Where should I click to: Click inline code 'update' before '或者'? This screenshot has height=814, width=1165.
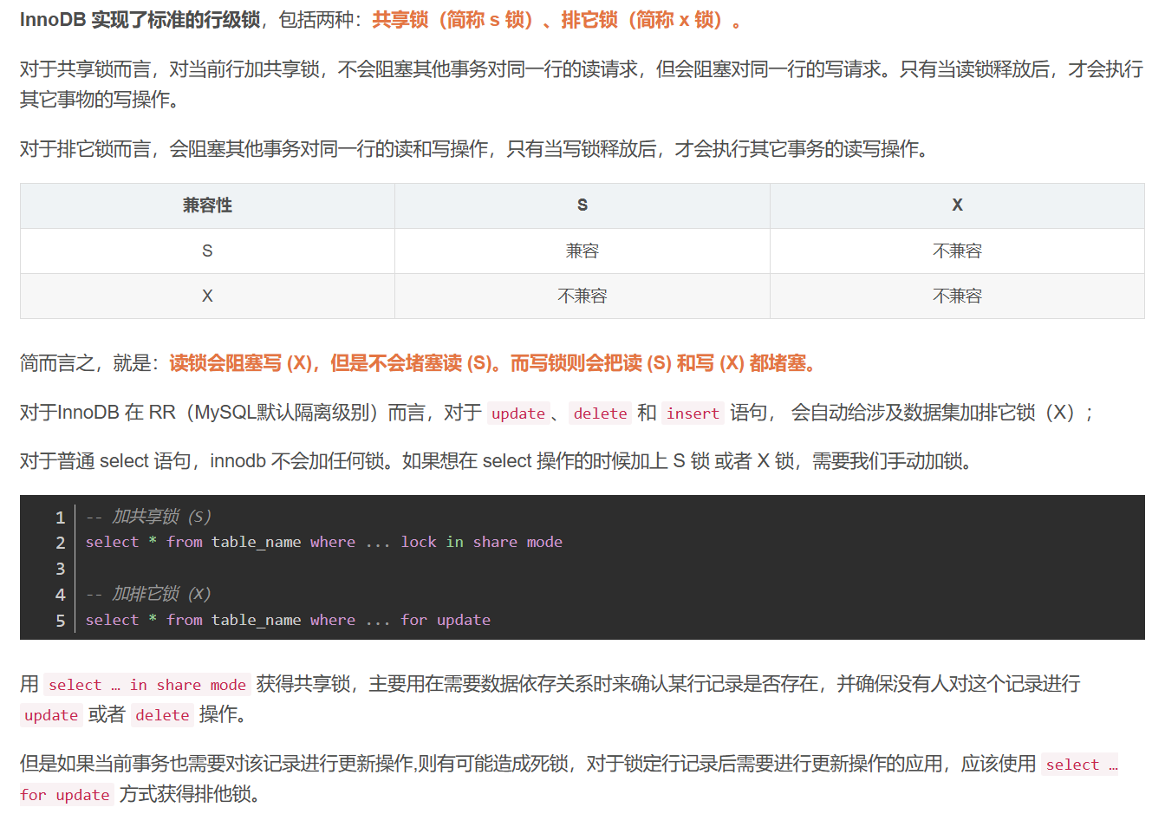(51, 715)
